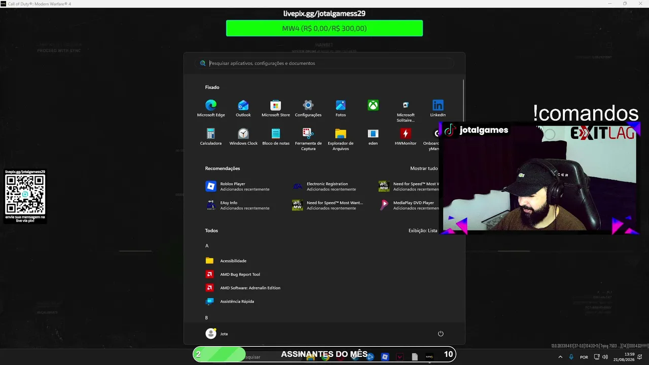Screen dimensions: 649x365
Task: Open the recommended Roblox Player
Action: [237, 187]
